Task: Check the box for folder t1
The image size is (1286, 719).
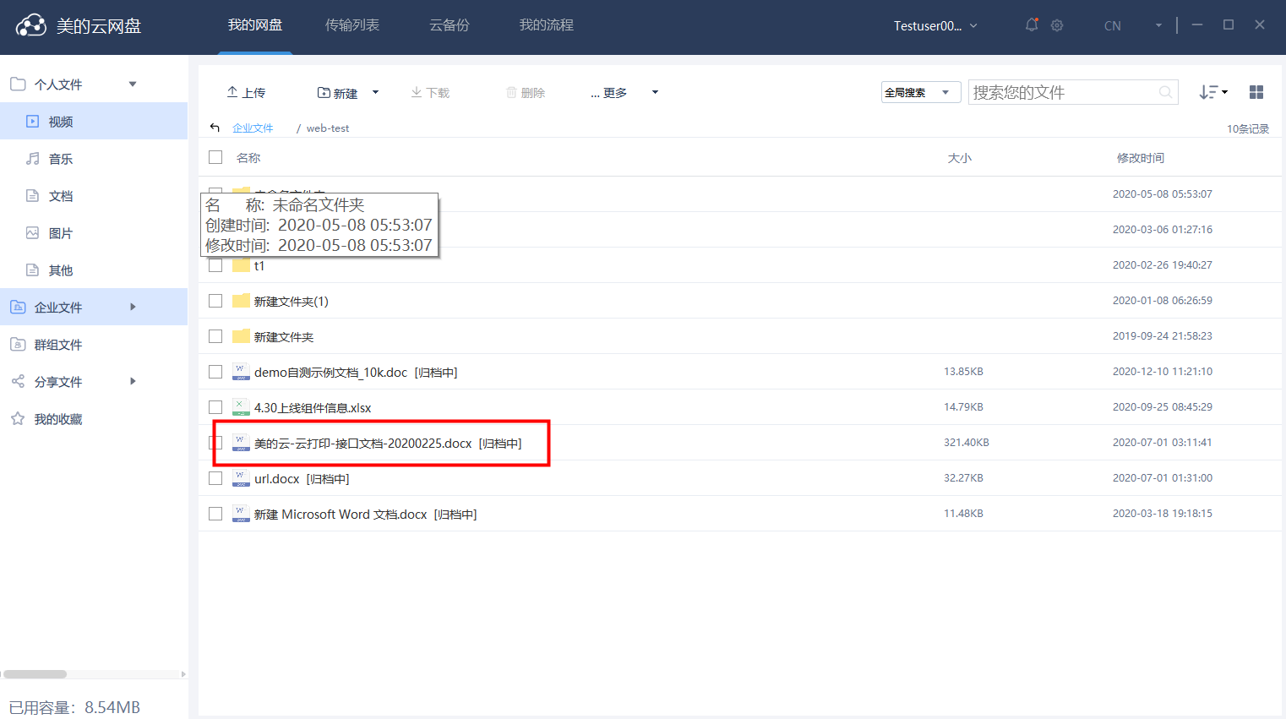Action: pyautogui.click(x=215, y=265)
